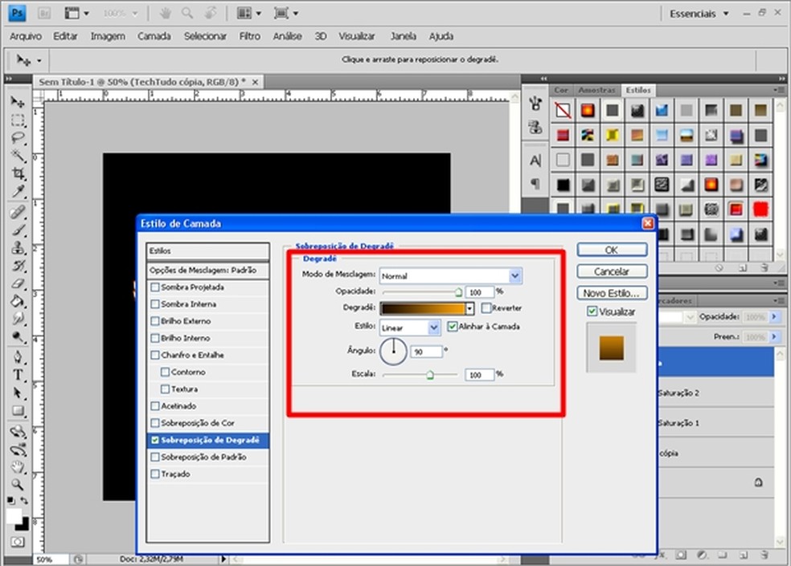Image resolution: width=791 pixels, height=566 pixels.
Task: Select the Crop tool
Action: click(x=18, y=173)
